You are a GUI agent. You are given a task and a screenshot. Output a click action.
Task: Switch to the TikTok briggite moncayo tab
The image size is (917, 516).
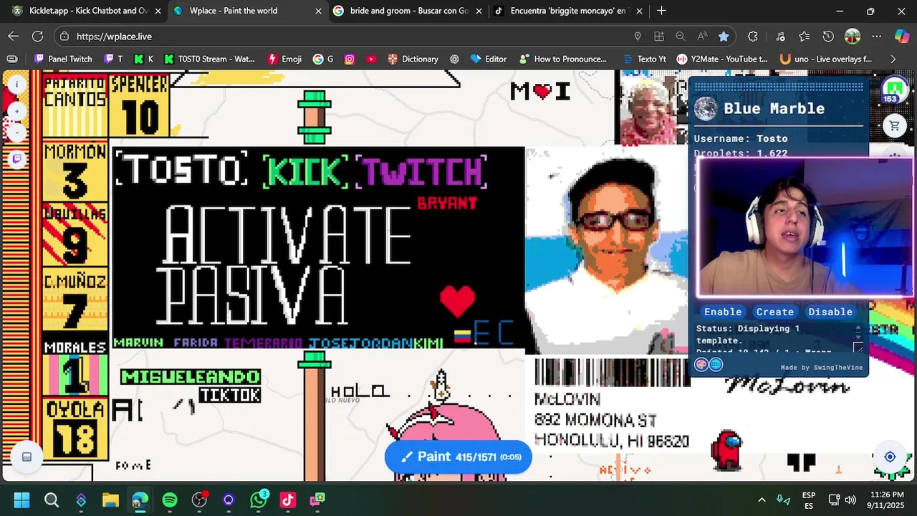click(x=567, y=11)
